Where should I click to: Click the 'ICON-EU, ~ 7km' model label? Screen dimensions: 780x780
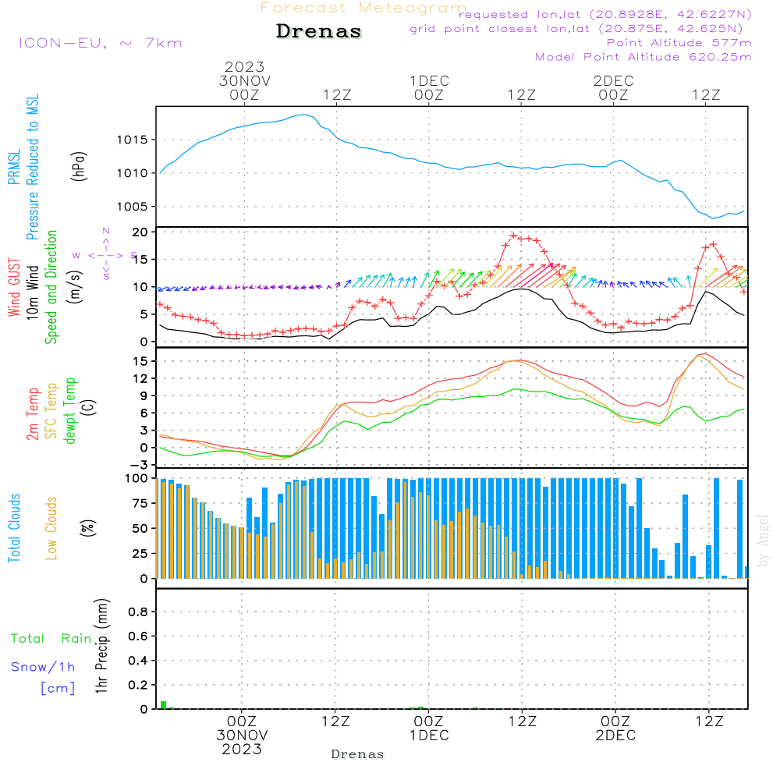coord(101,43)
